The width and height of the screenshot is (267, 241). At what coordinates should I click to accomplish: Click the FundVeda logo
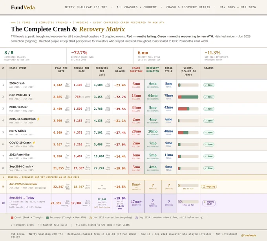pos(23,7)
